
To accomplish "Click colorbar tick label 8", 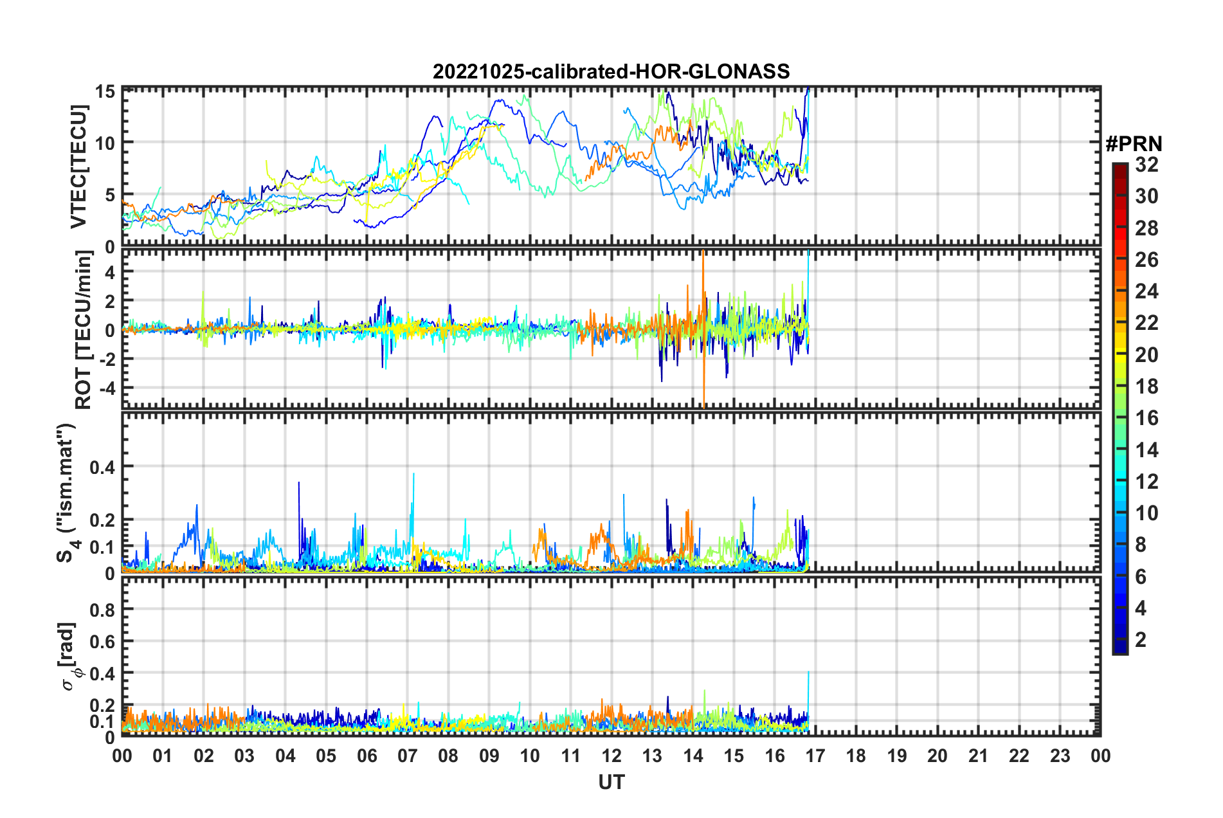I will 1141,545.
